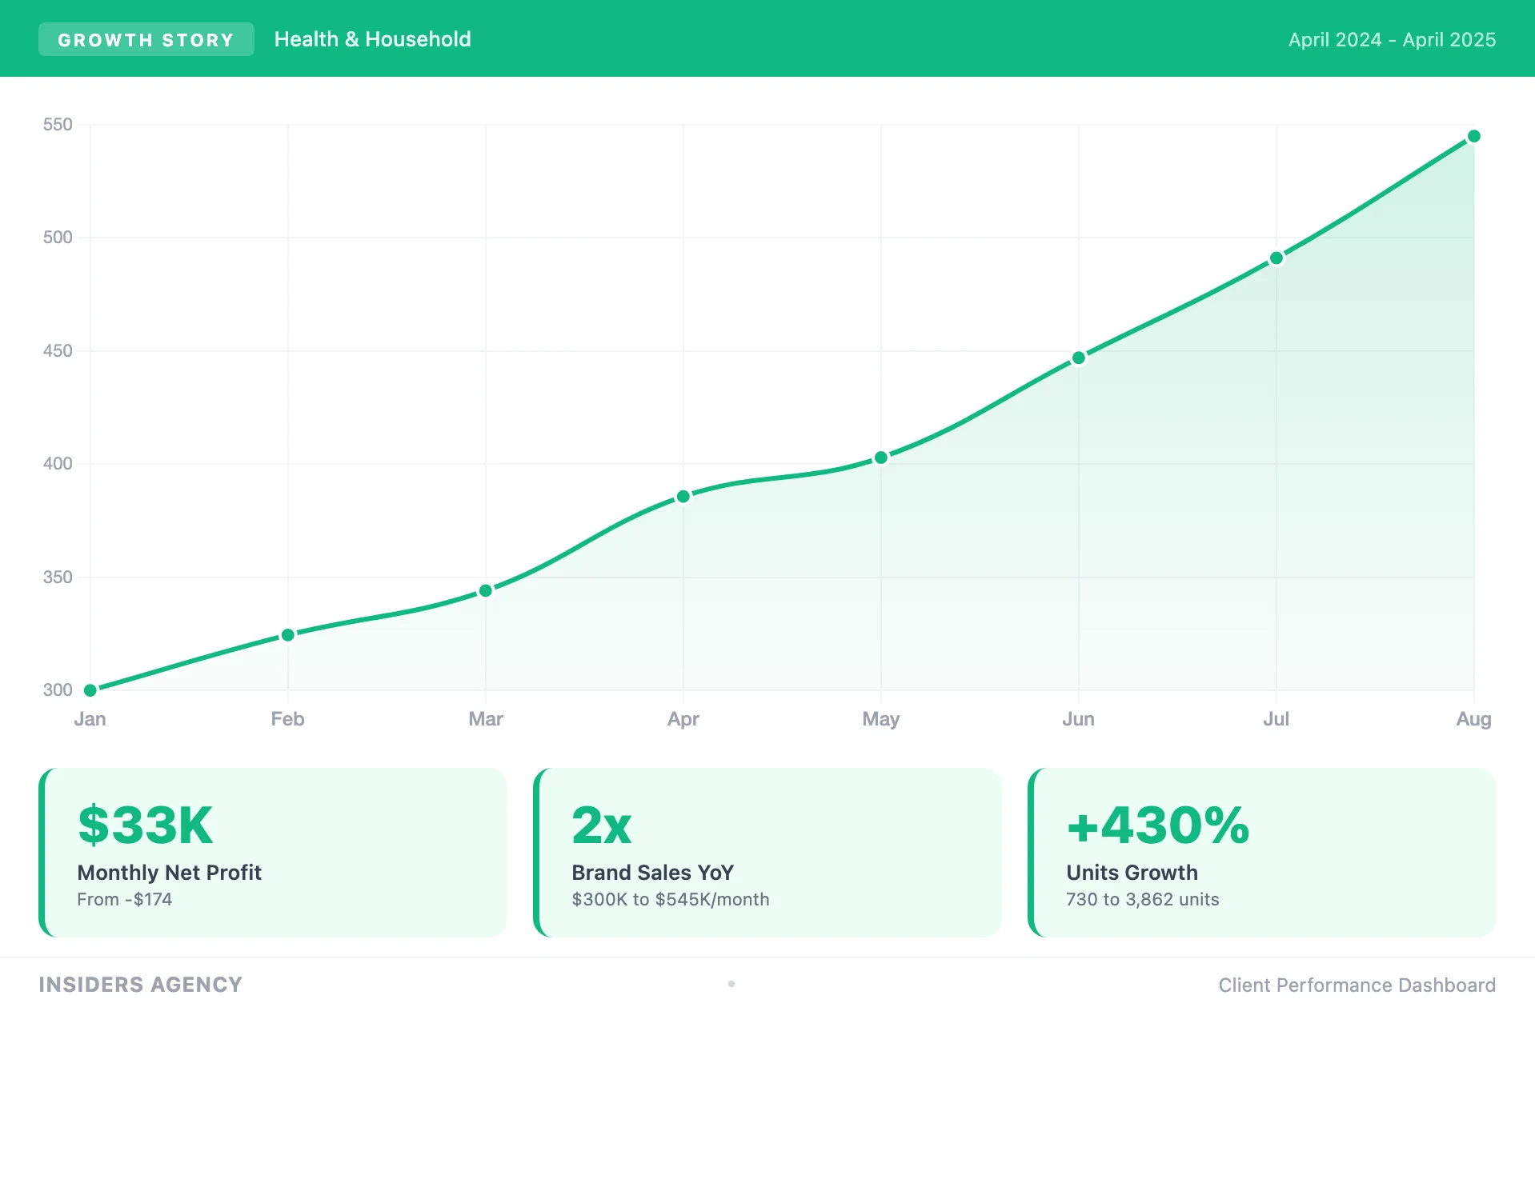Screen dimensions: 1535x1187
Task: Open the $33K Monthly Net Profit card
Action: pyautogui.click(x=273, y=853)
